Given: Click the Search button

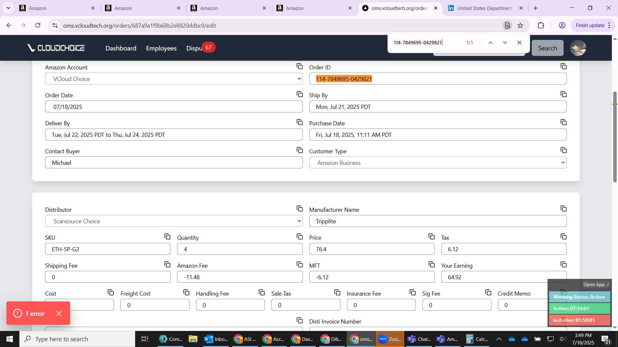Looking at the screenshot, I should (x=548, y=48).
